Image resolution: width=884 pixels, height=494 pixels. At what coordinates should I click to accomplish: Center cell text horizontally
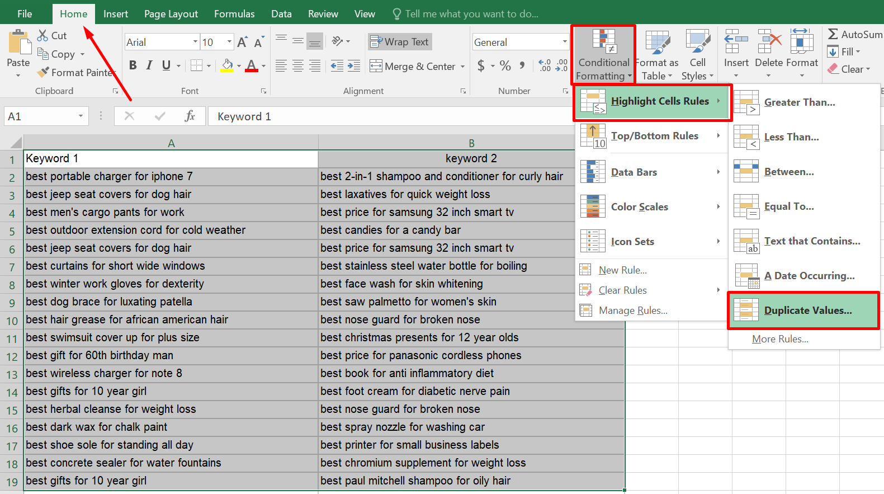coord(298,66)
